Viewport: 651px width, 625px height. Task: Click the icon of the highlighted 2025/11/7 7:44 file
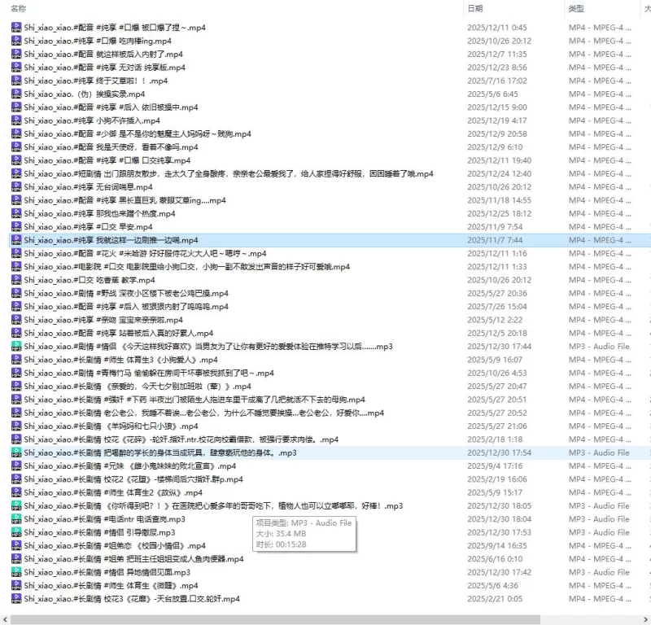point(16,240)
